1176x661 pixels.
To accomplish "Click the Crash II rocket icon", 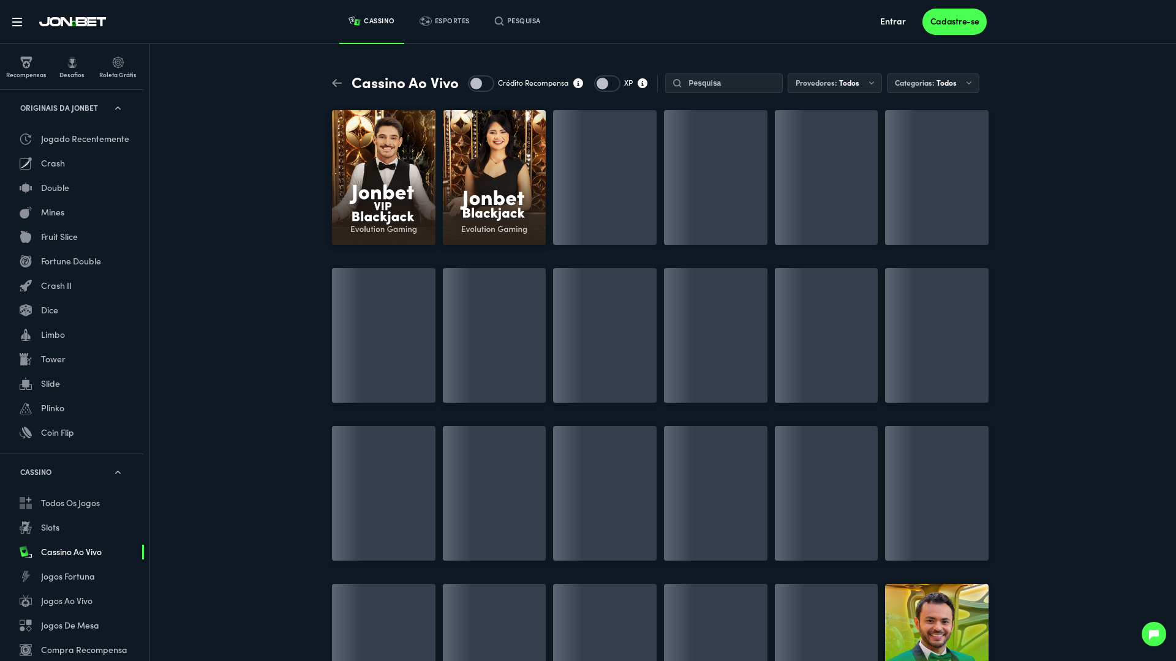I will click(26, 286).
